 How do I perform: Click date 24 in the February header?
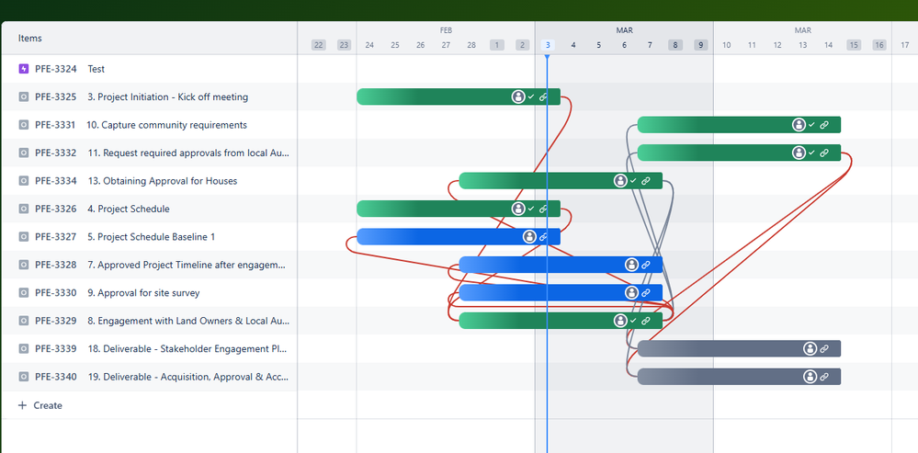(369, 45)
